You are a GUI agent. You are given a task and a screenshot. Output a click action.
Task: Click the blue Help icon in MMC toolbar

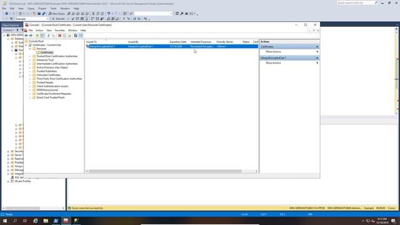pyautogui.click(x=76, y=36)
